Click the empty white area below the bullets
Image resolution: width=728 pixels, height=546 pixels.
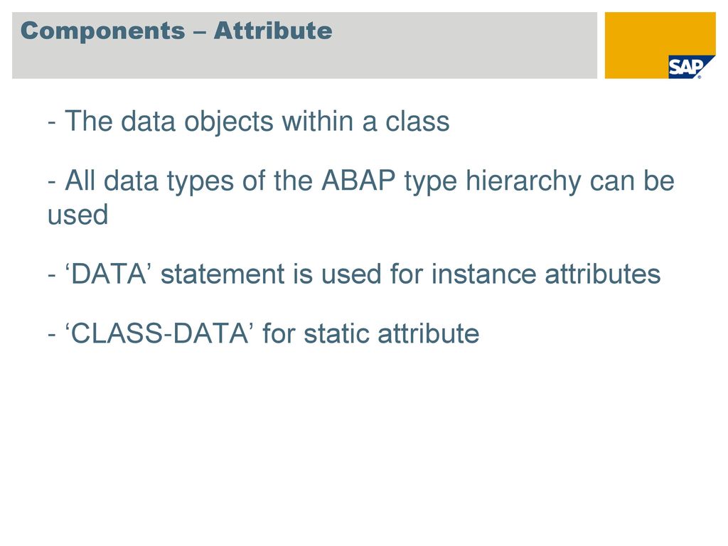pos(364,441)
